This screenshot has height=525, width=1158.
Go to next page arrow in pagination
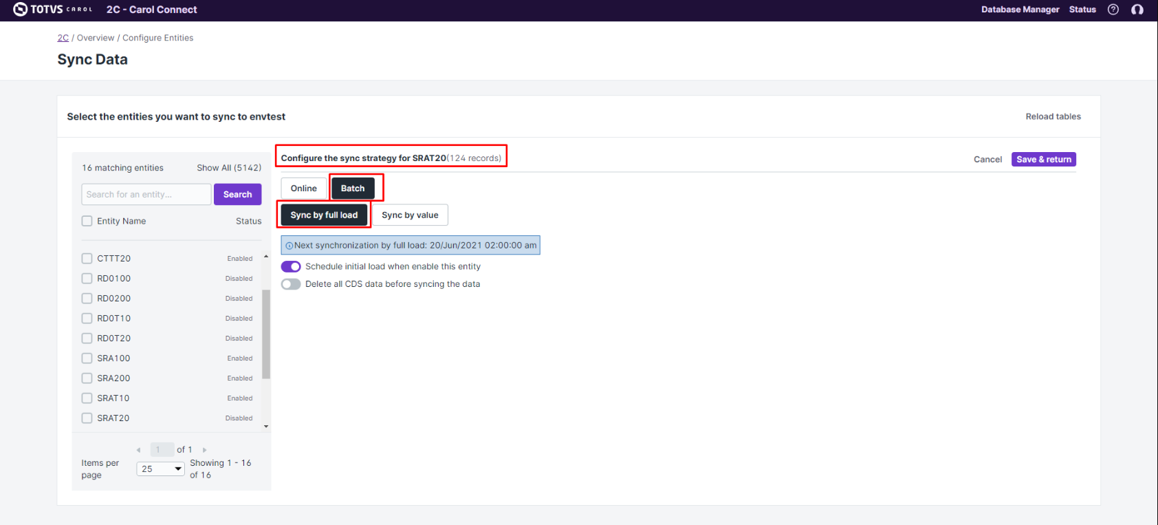click(x=204, y=450)
